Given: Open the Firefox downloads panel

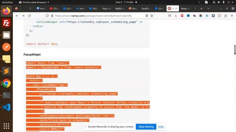Looking at the screenshot, I should point(176,16).
